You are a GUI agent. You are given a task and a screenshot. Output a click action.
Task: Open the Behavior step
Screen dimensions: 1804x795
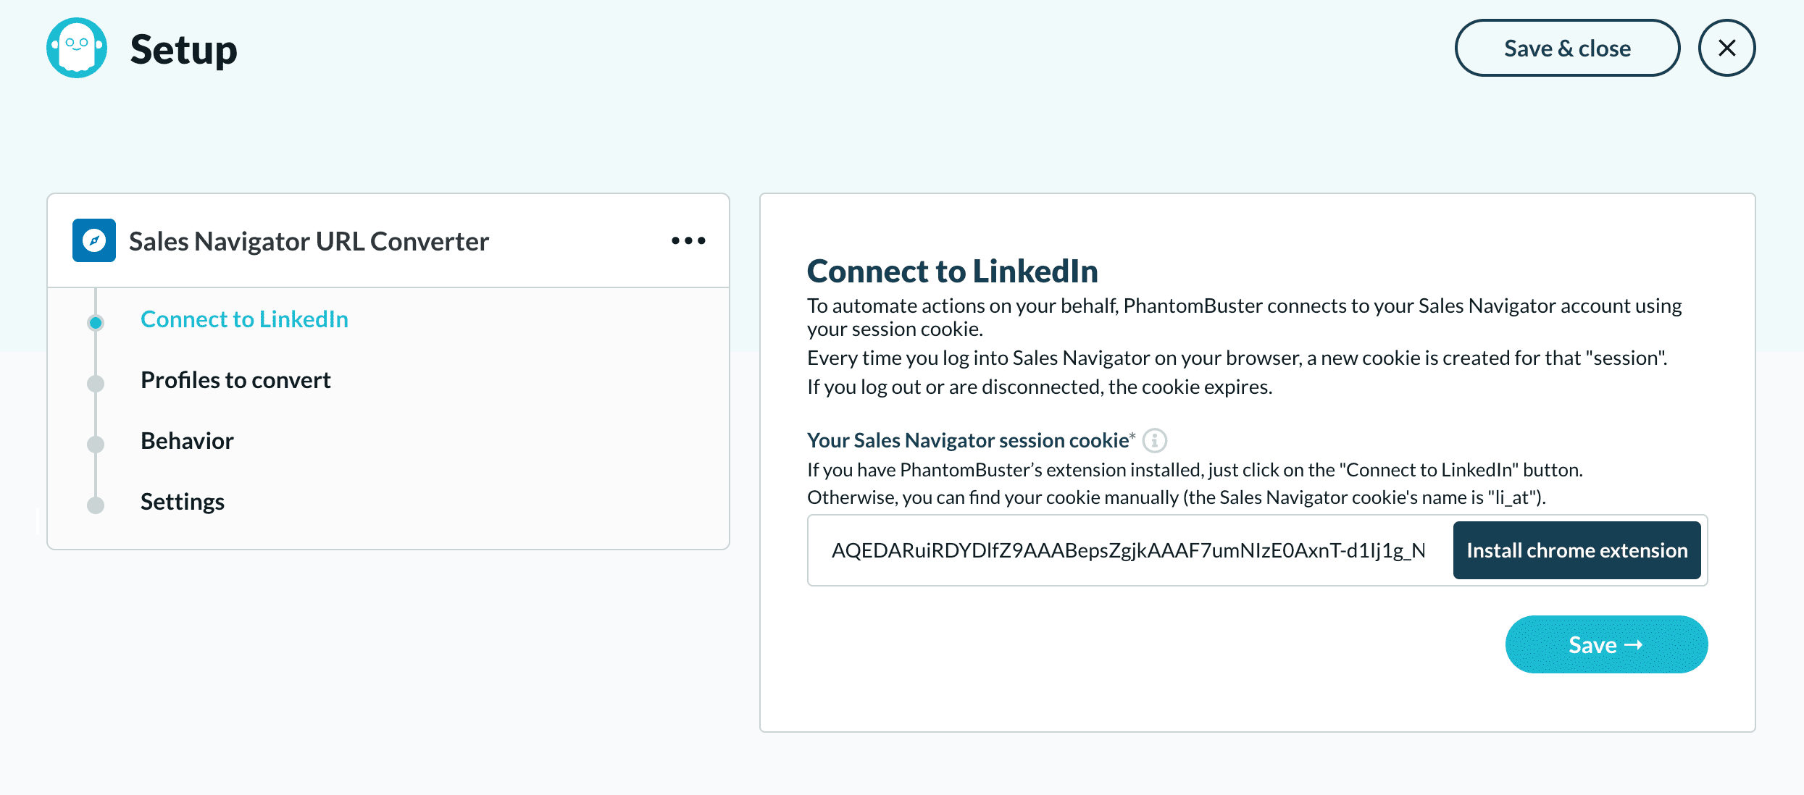[187, 441]
